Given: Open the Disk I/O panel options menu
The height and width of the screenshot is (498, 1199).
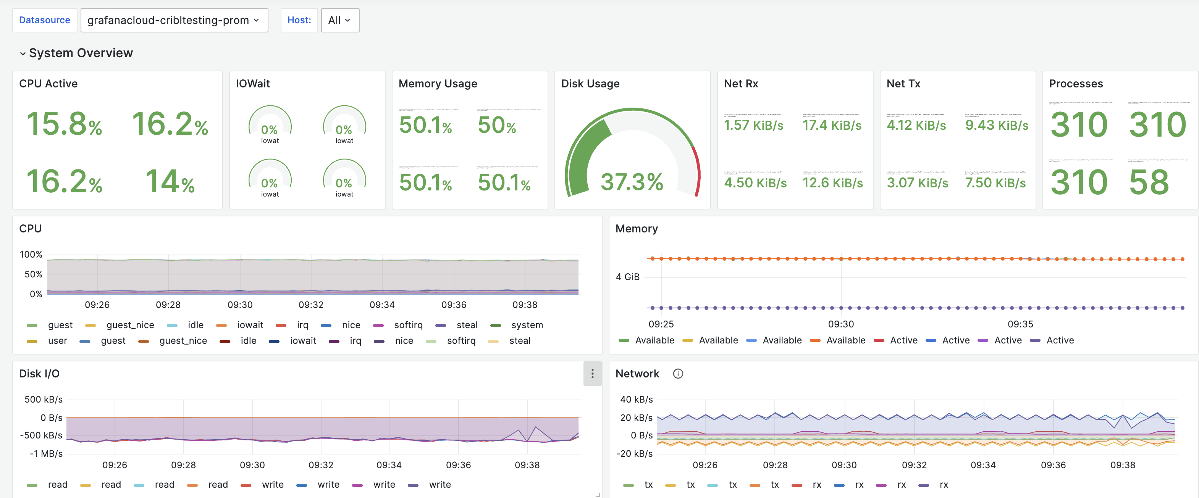Looking at the screenshot, I should pyautogui.click(x=592, y=373).
